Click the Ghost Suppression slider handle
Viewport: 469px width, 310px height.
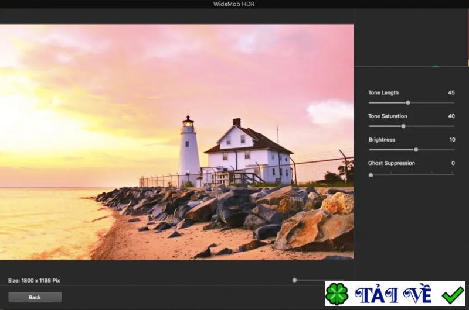click(x=371, y=174)
